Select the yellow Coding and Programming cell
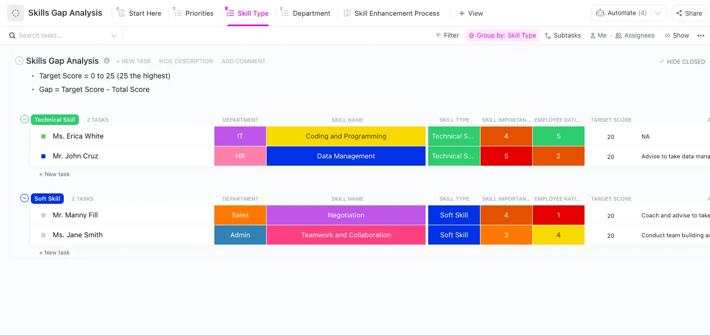The image size is (710, 335). pos(346,136)
